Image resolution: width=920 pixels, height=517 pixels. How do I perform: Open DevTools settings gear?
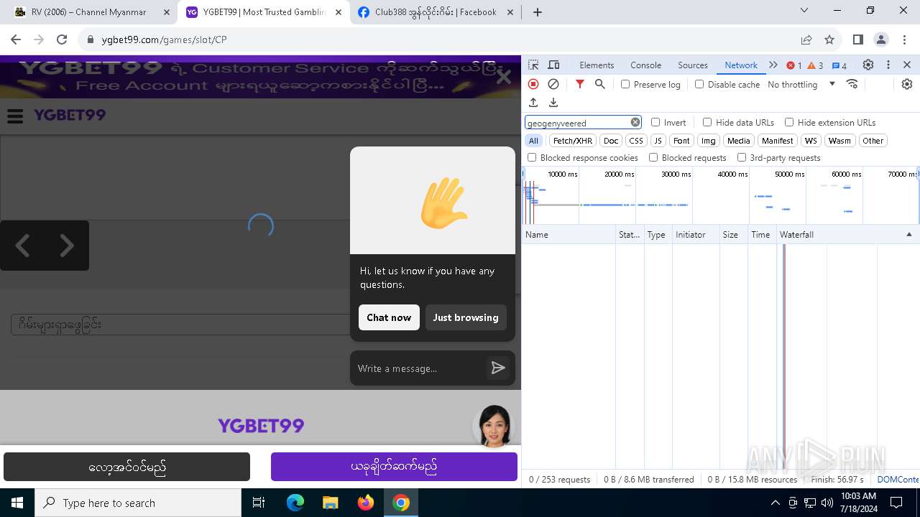[x=868, y=65]
